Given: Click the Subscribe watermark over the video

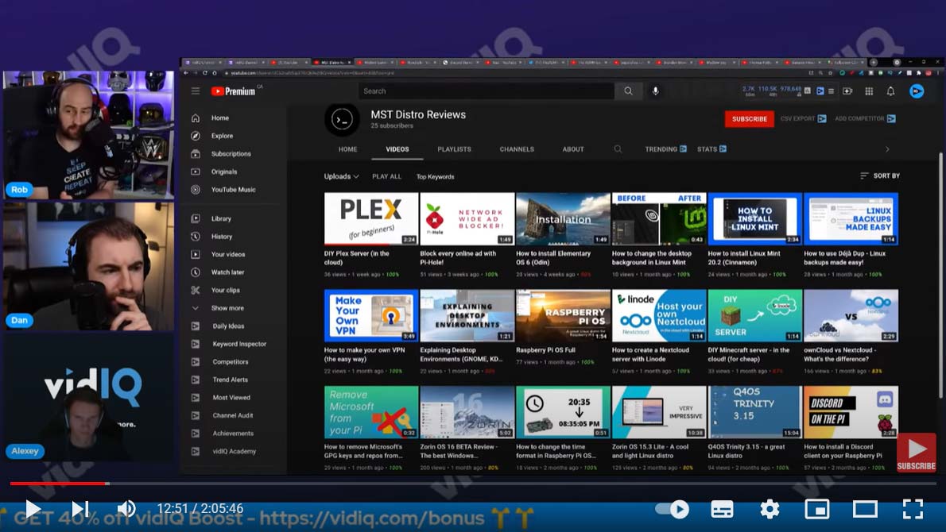Looking at the screenshot, I should tap(916, 453).
